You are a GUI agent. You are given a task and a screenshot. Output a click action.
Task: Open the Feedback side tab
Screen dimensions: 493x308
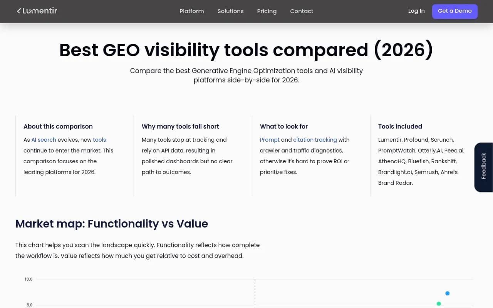tap(483, 167)
